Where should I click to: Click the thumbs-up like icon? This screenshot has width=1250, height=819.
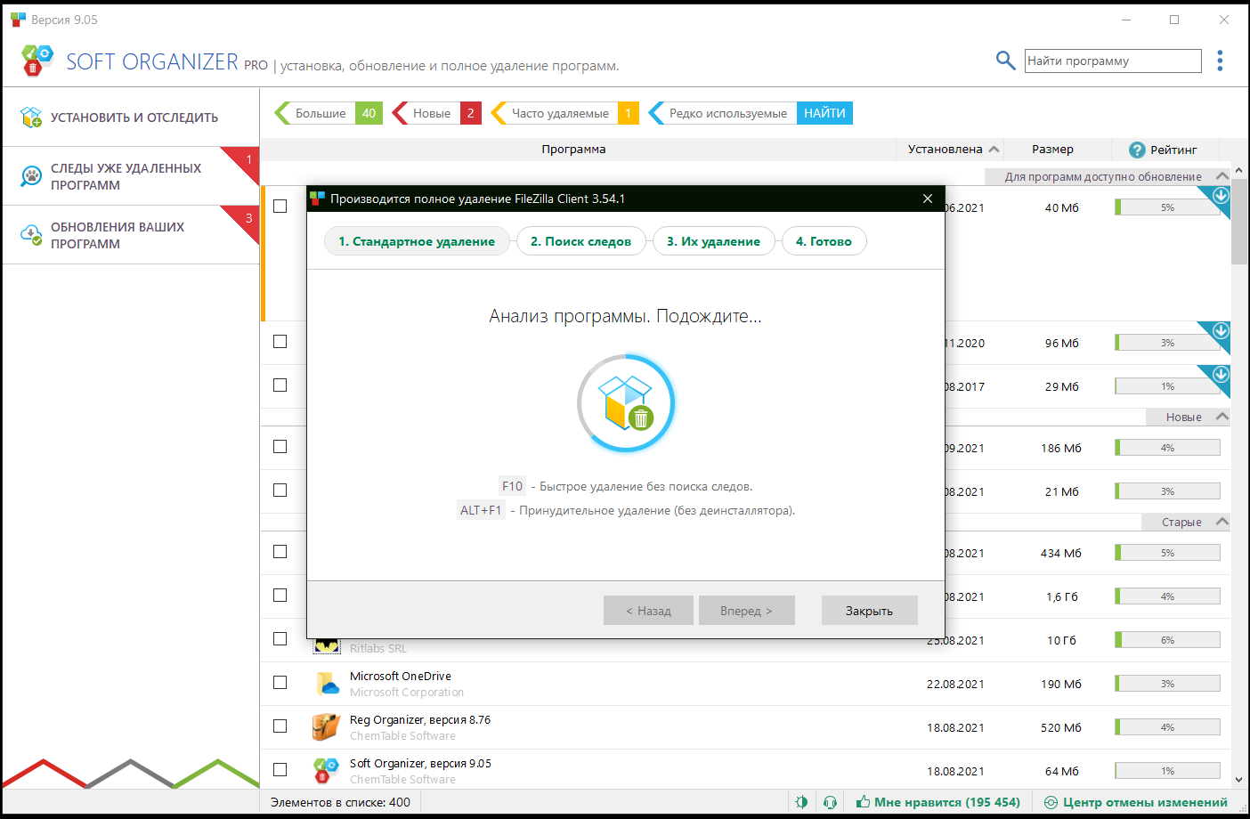[x=863, y=801]
